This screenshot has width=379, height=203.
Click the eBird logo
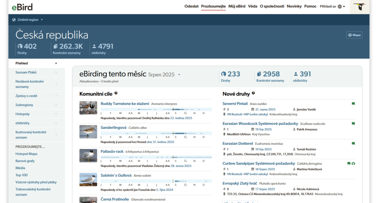click(22, 7)
